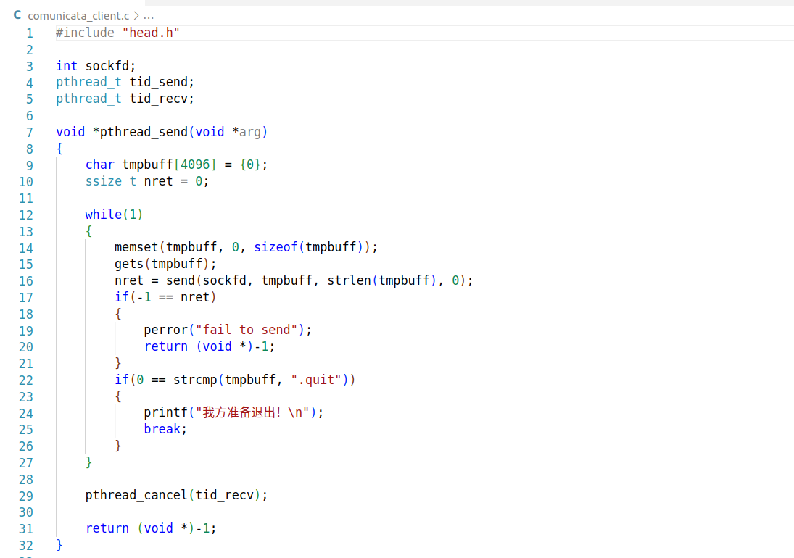Select line number 29 in gutter
Viewport: 794px width, 558px height.
(x=26, y=496)
